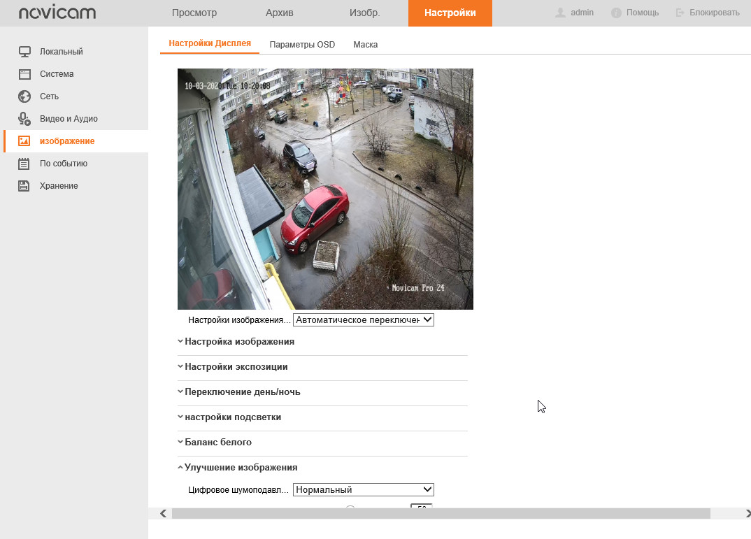Open Система in the sidebar
Image resolution: width=751 pixels, height=539 pixels.
(57, 74)
